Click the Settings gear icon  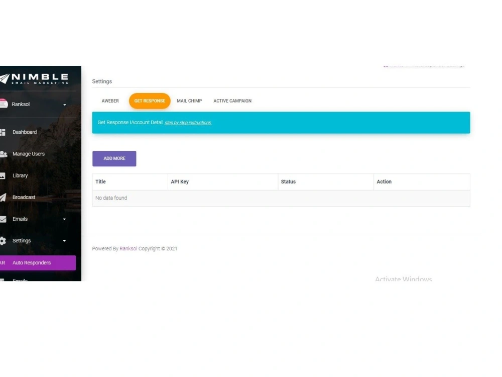[x=3, y=241]
